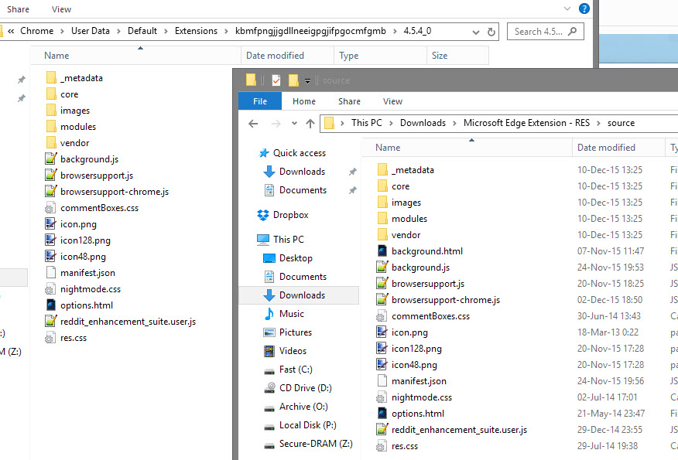Screen dimensions: 678x460
Task: Navigate to Extensions in back window breadcrumb
Action: tap(196, 31)
